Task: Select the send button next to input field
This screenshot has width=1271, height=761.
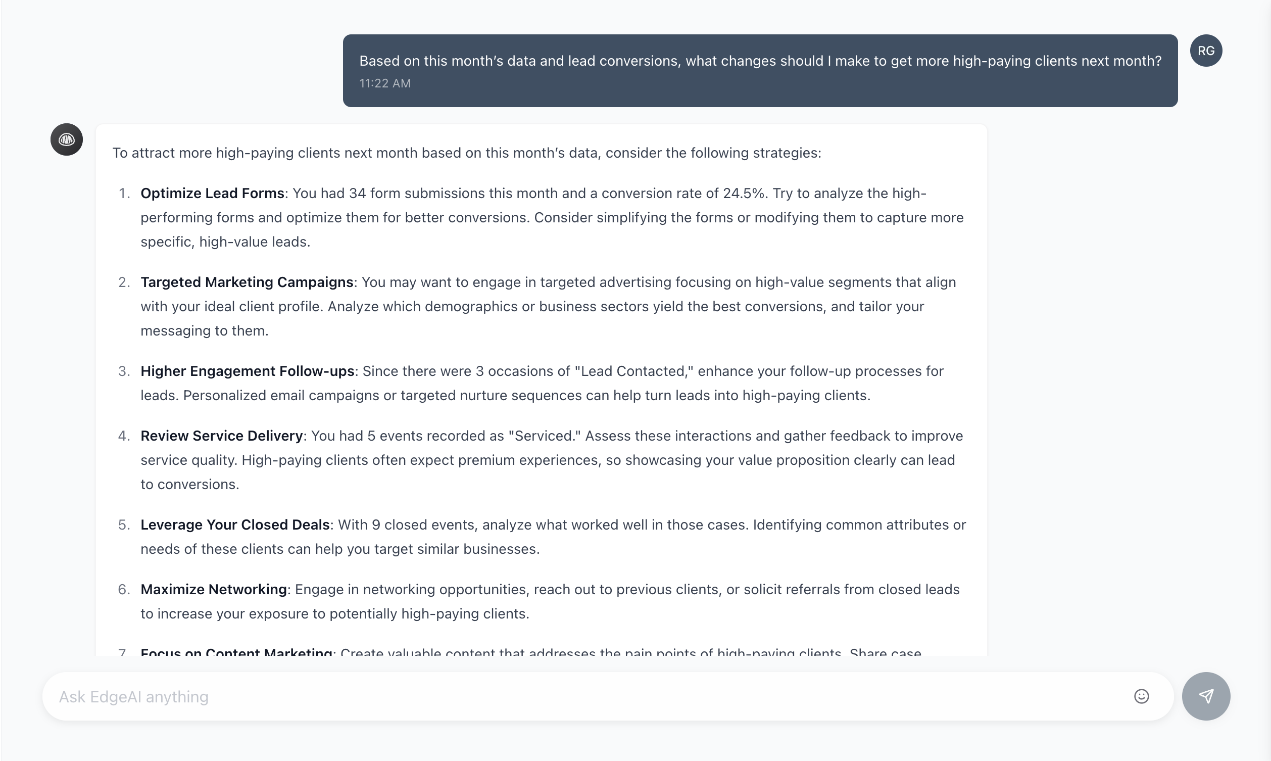Action: (1207, 696)
